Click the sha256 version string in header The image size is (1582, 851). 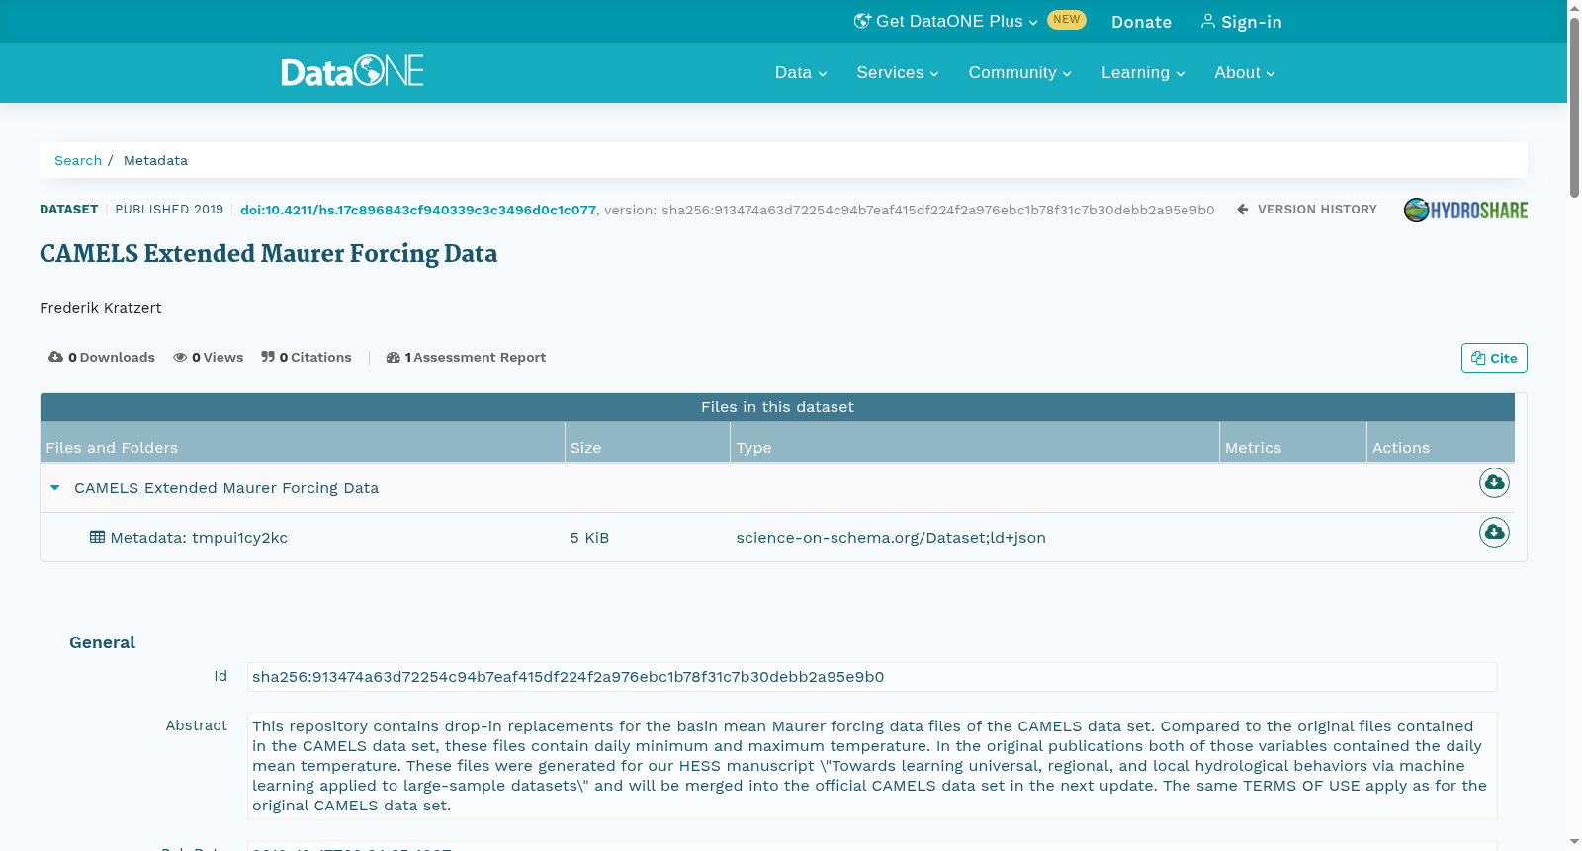pyautogui.click(x=937, y=210)
